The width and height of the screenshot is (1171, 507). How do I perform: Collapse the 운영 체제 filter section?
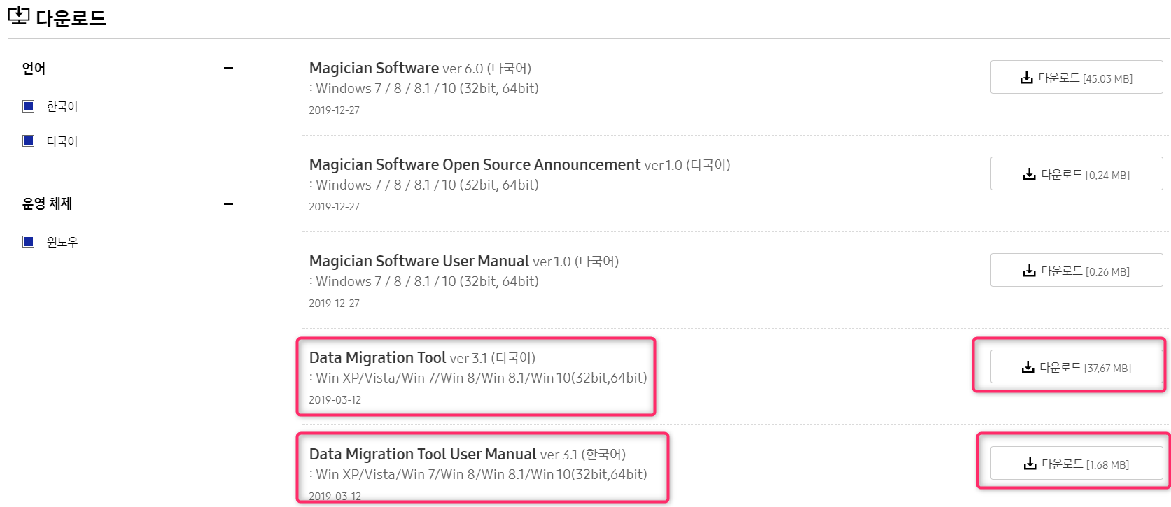(x=228, y=204)
